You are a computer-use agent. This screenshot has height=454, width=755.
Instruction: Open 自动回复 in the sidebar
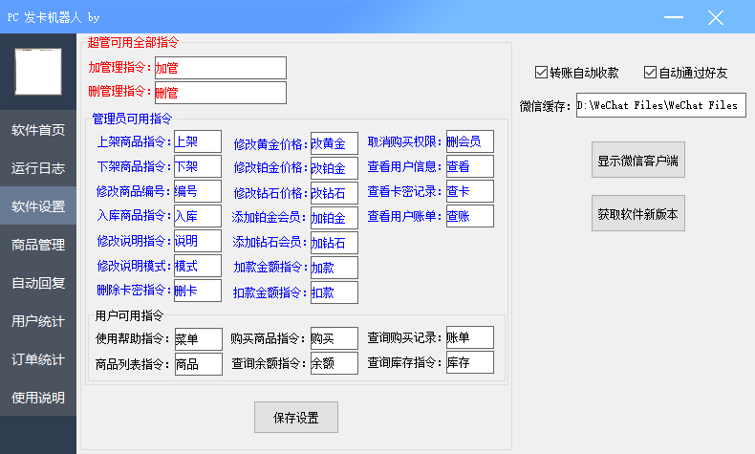[38, 283]
